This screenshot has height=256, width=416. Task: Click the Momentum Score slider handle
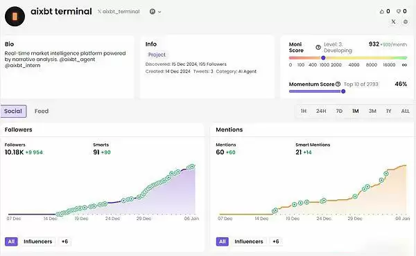(x=343, y=91)
